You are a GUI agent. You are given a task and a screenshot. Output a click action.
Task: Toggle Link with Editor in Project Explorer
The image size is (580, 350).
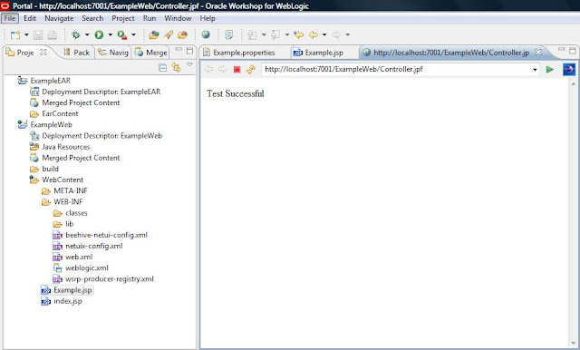click(176, 68)
